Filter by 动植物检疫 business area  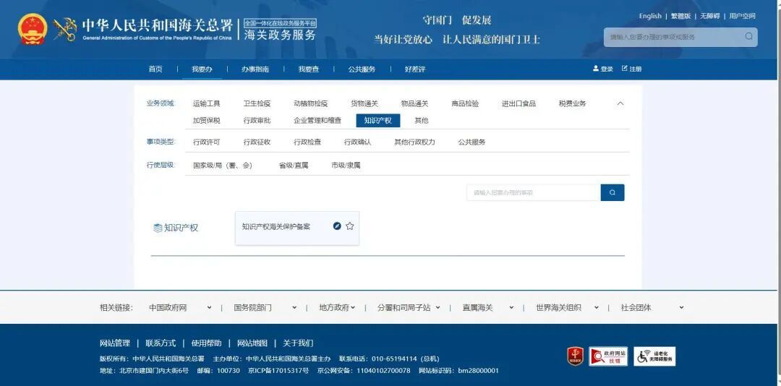pos(311,103)
